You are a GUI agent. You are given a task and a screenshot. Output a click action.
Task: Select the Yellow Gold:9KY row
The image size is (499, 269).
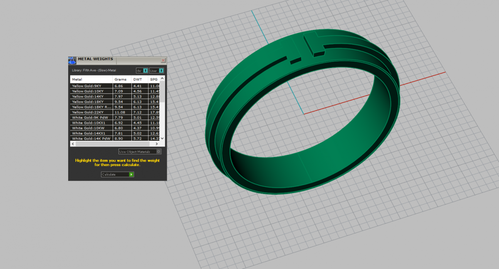tap(91, 86)
